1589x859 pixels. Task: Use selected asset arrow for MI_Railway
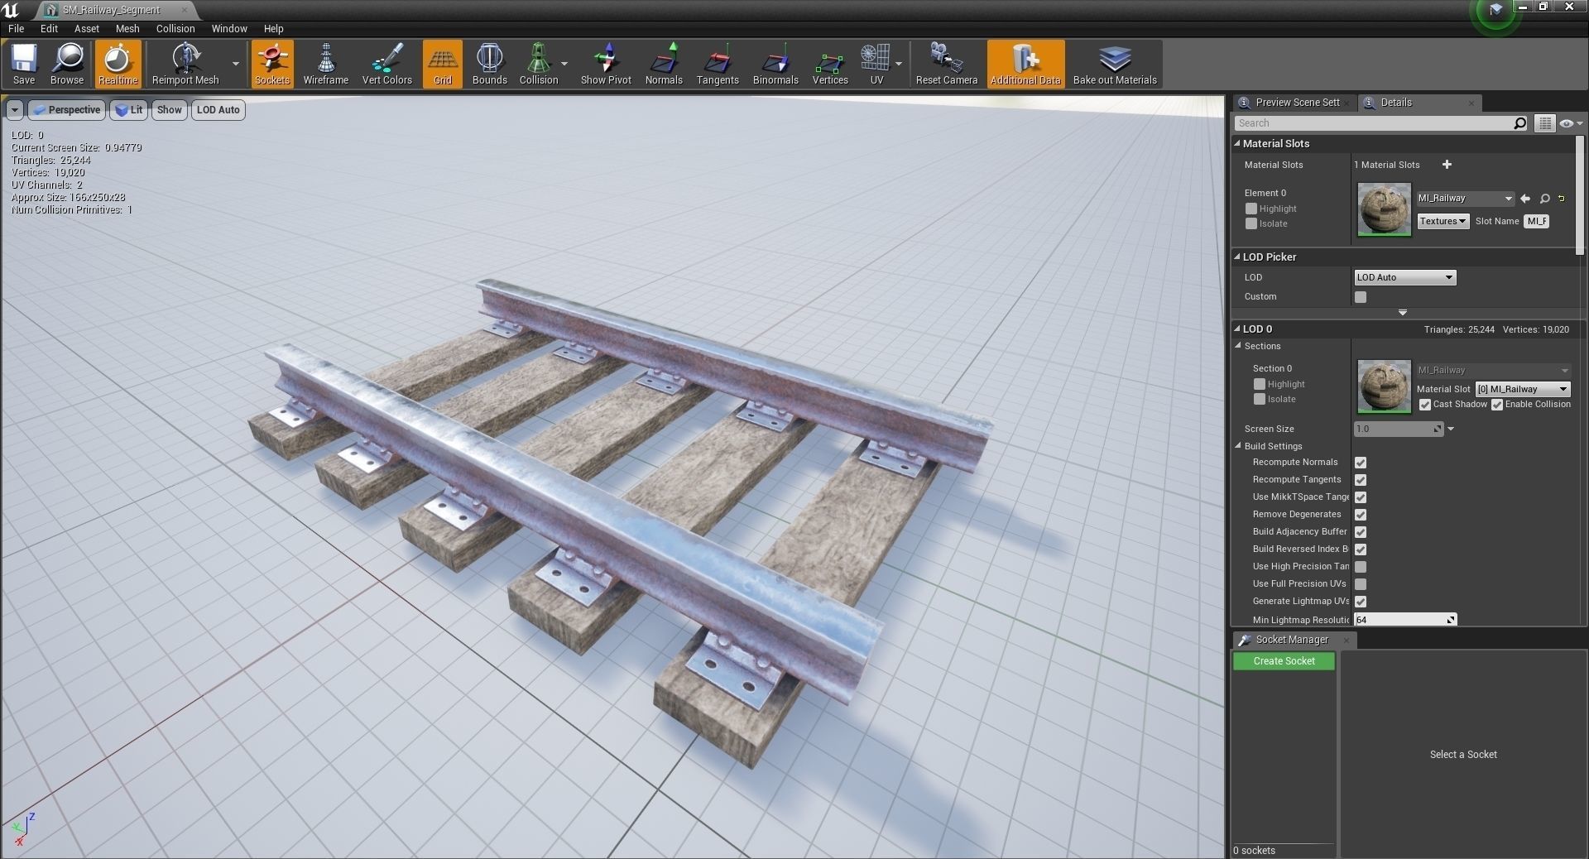[x=1525, y=199]
